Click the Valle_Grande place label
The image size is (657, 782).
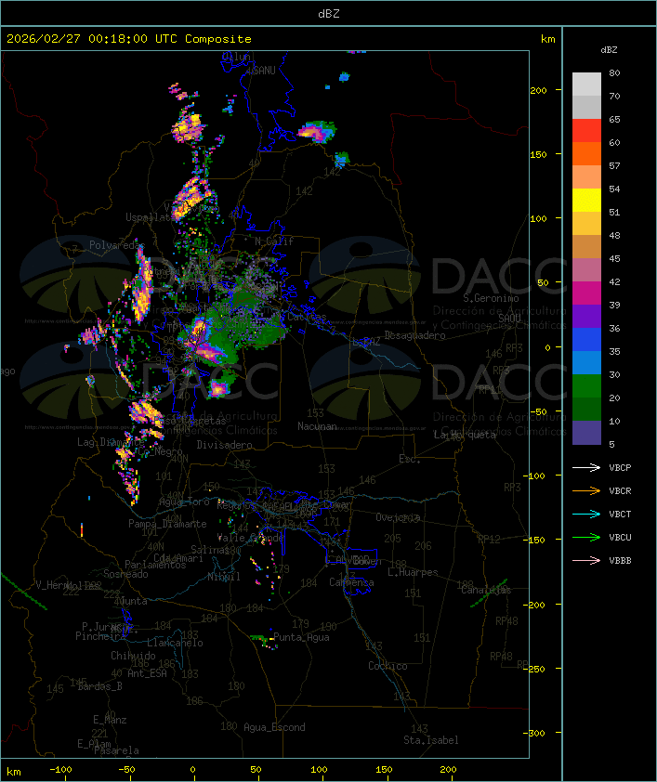pos(250,538)
